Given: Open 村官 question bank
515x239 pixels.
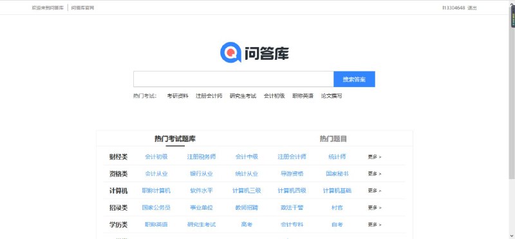Looking at the screenshot, I should (x=337, y=208).
